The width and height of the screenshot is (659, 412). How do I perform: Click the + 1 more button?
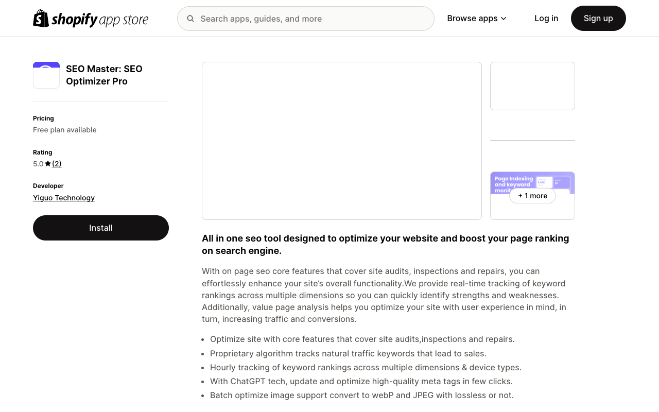tap(532, 196)
